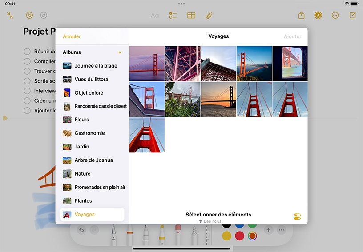Pick the red color swatch

tap(240, 236)
